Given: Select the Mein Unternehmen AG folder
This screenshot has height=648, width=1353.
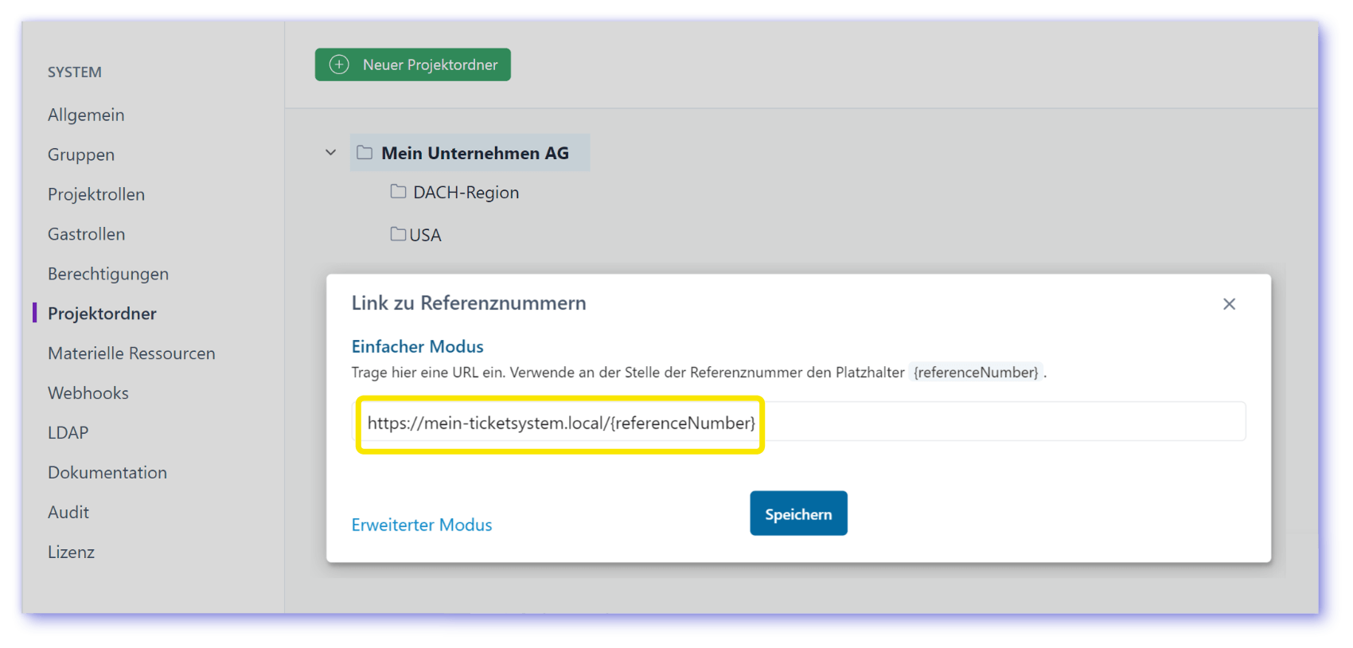Looking at the screenshot, I should coord(470,153).
